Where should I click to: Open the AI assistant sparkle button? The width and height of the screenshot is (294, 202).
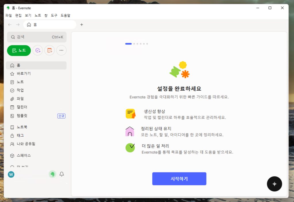pyautogui.click(x=274, y=184)
